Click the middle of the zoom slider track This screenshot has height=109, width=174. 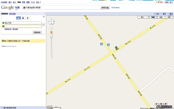point(51,47)
